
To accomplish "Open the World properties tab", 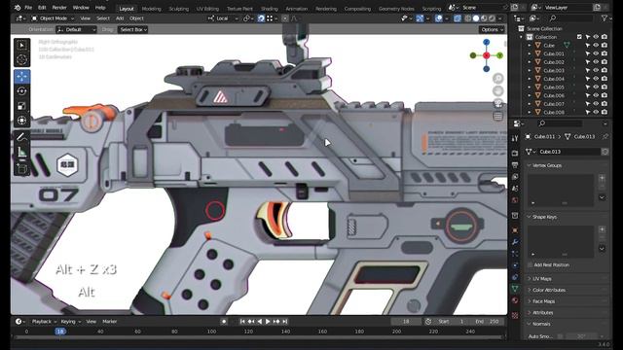I will click(515, 200).
